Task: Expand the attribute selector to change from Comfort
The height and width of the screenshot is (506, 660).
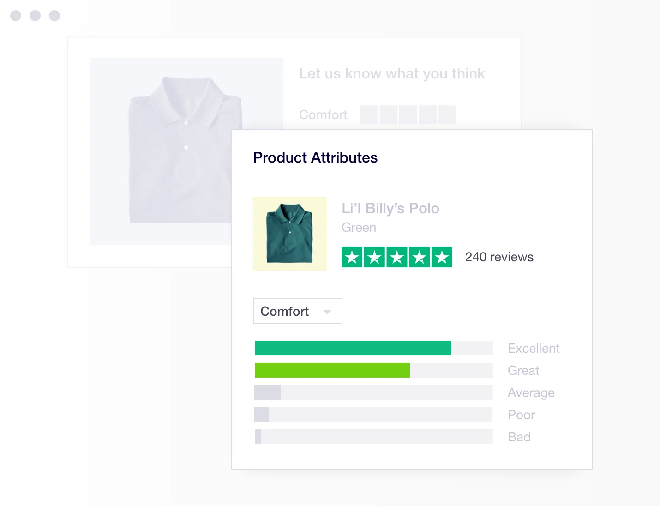Action: tap(297, 311)
